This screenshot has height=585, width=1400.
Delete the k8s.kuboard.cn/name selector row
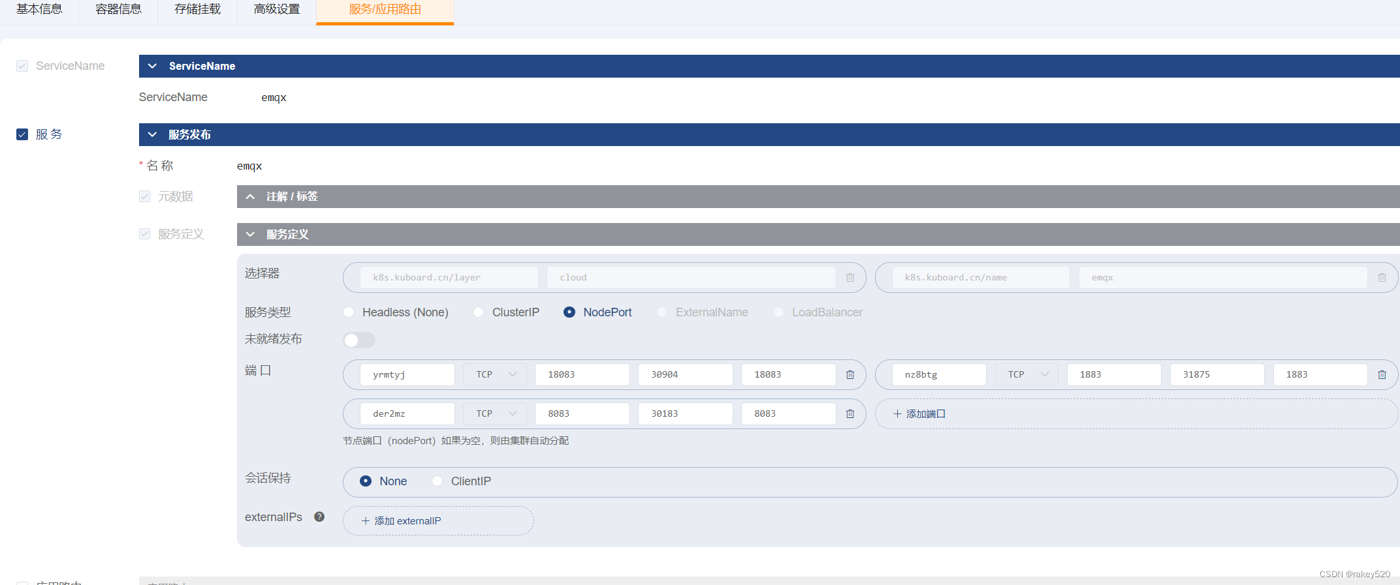click(x=1382, y=278)
